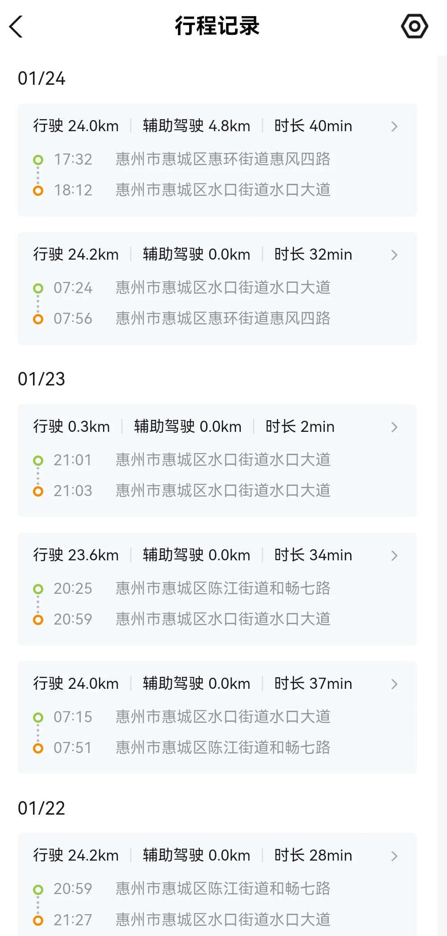Select the 24.2km trip lasting 32min
Viewport: 447px width, 936px height.
point(217,288)
